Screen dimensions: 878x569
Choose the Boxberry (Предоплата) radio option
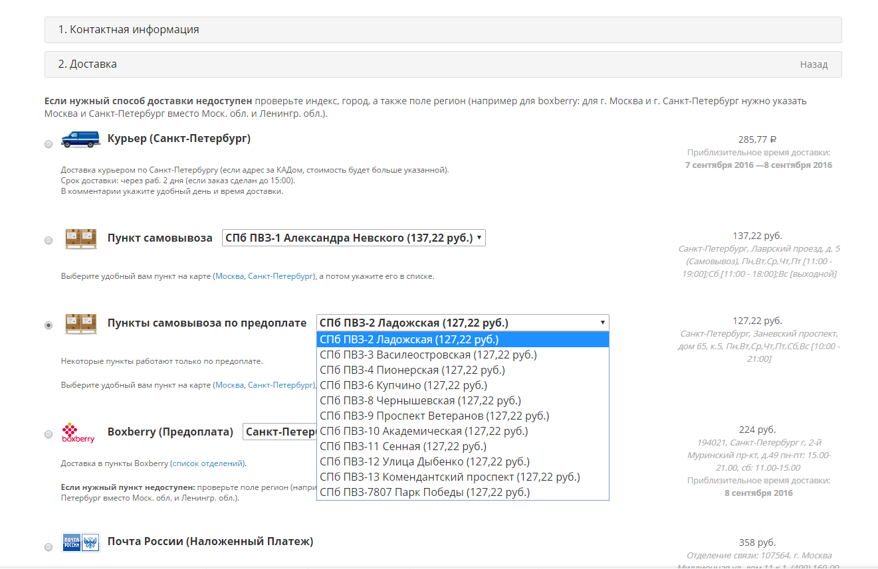pyautogui.click(x=49, y=434)
